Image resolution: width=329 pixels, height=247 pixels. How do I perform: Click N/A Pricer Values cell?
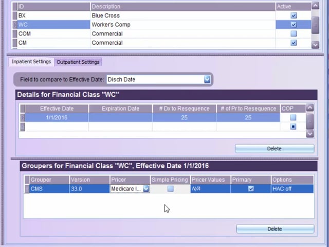210,189
